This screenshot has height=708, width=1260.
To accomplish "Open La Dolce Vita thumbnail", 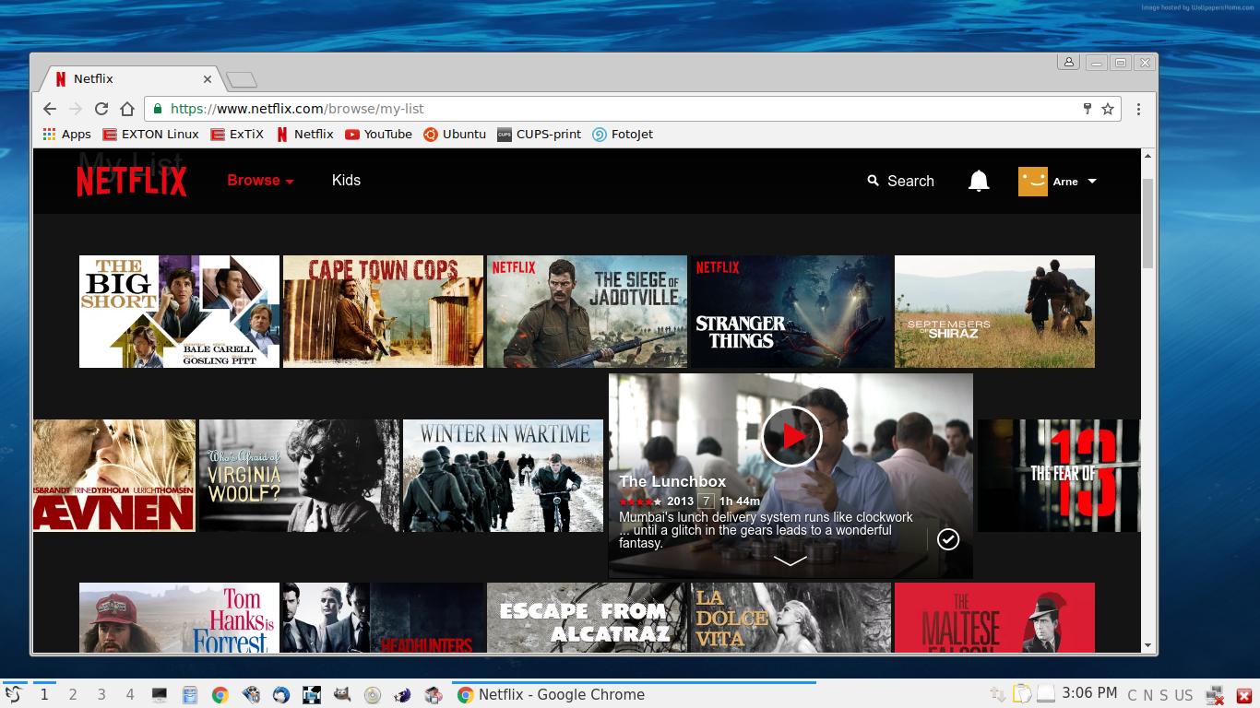I will 790,618.
